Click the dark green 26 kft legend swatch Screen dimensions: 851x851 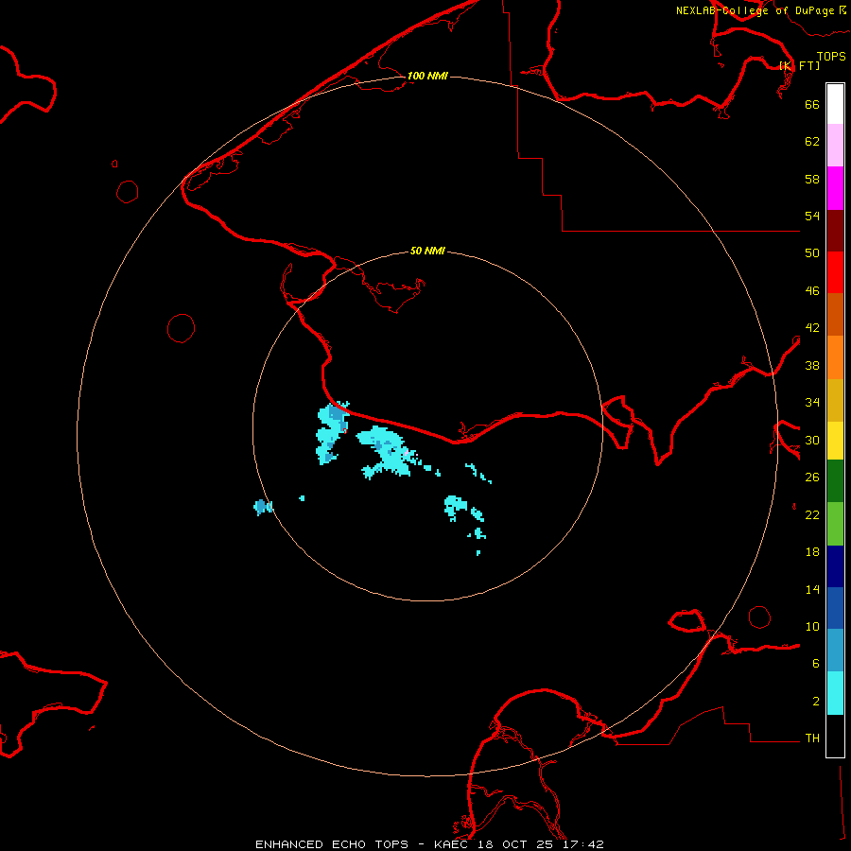click(835, 481)
